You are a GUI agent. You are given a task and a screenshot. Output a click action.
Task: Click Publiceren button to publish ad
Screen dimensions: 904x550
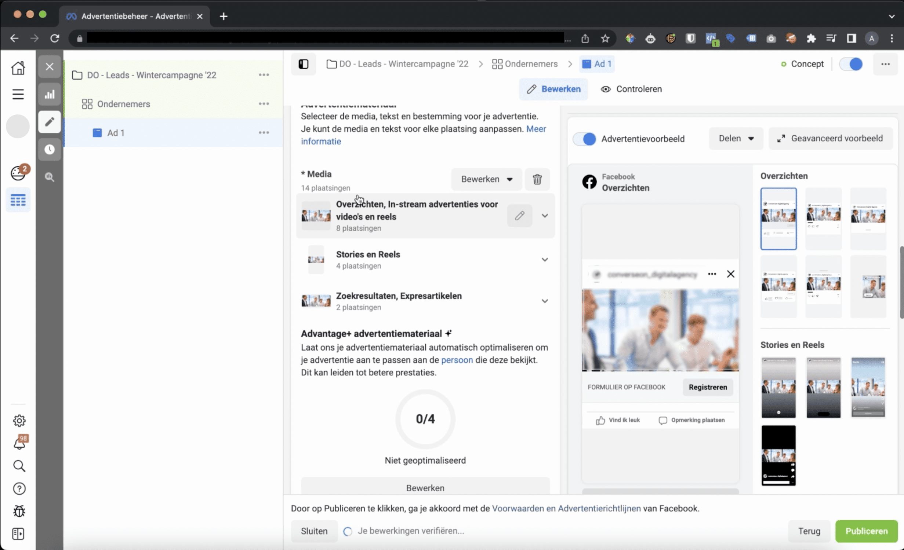pos(867,530)
